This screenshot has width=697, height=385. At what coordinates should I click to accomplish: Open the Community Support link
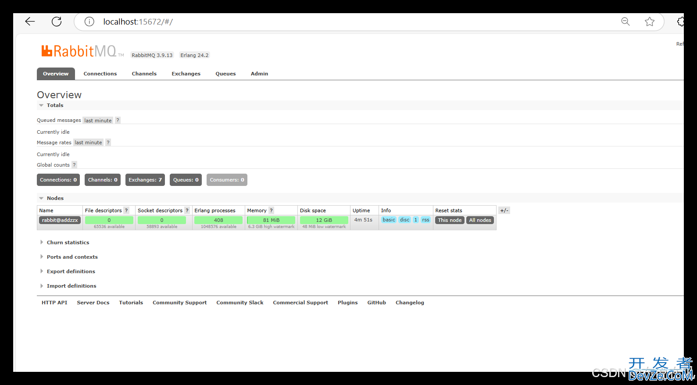[x=179, y=303]
